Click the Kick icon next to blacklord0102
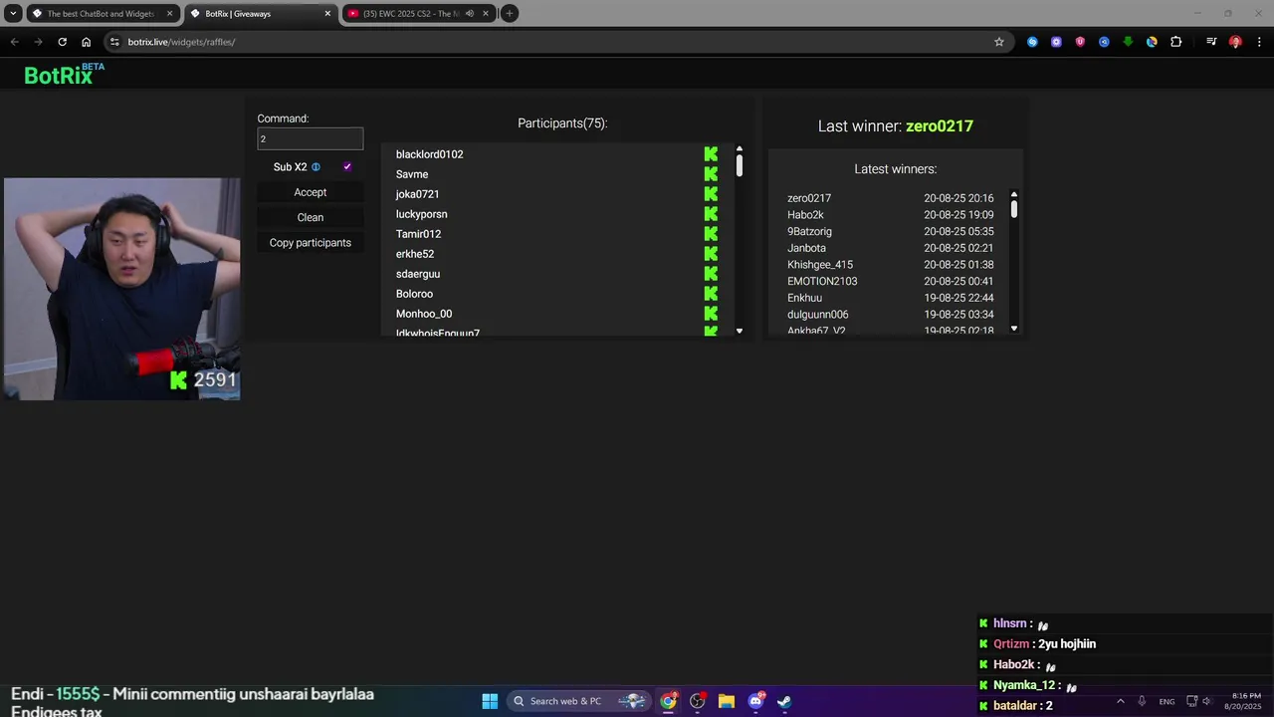This screenshot has width=1274, height=717. [x=711, y=154]
